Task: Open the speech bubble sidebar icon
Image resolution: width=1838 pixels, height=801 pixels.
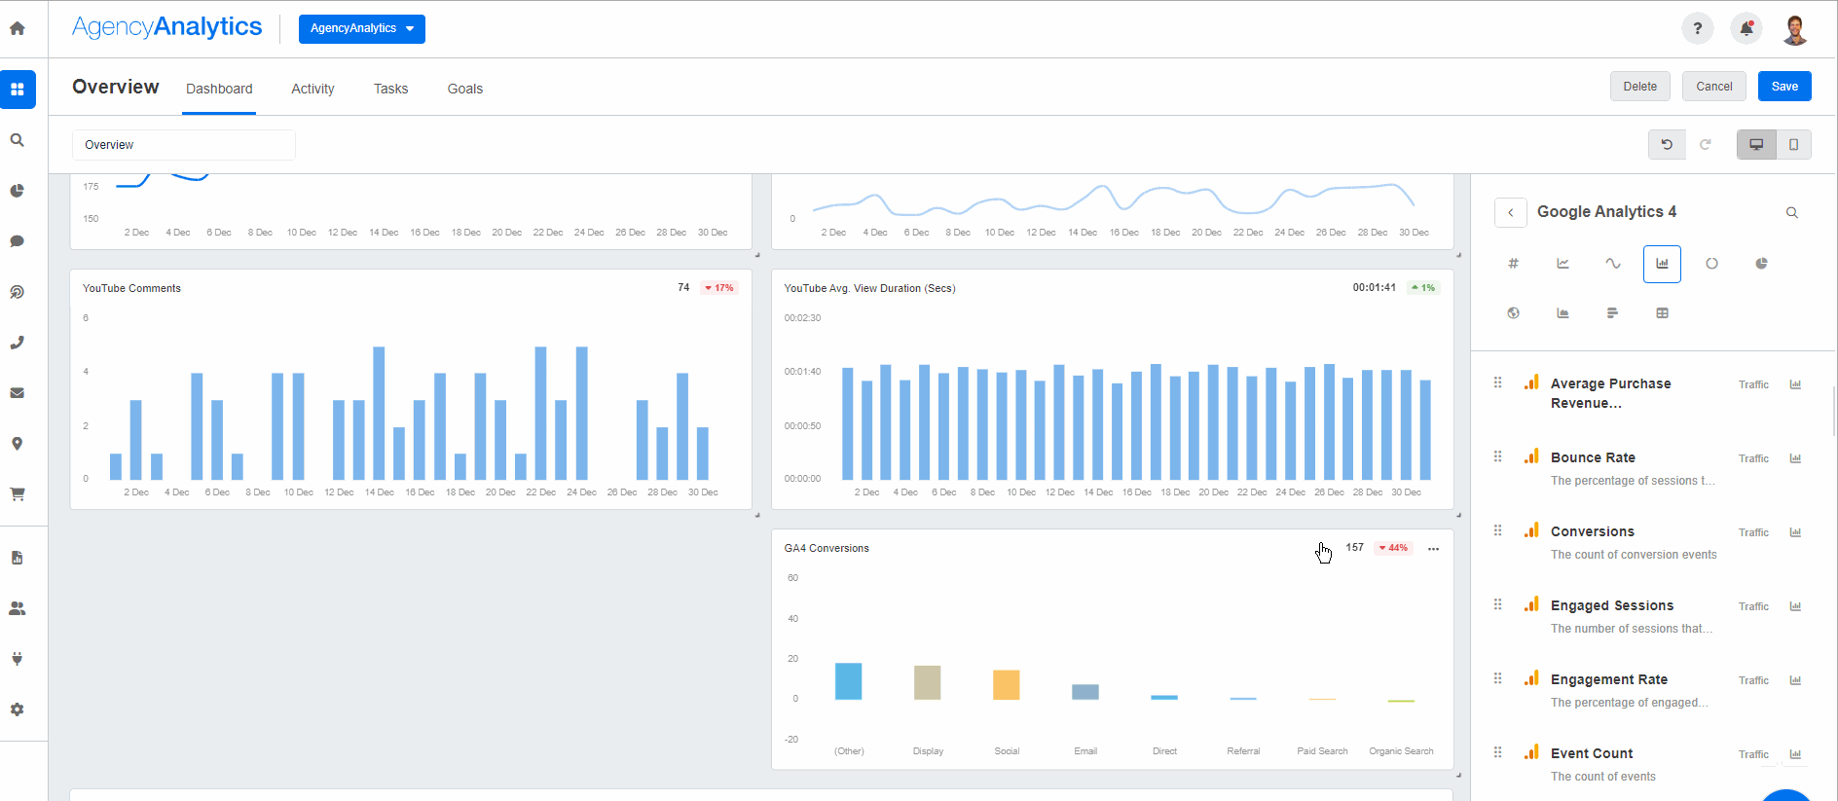Action: (18, 241)
